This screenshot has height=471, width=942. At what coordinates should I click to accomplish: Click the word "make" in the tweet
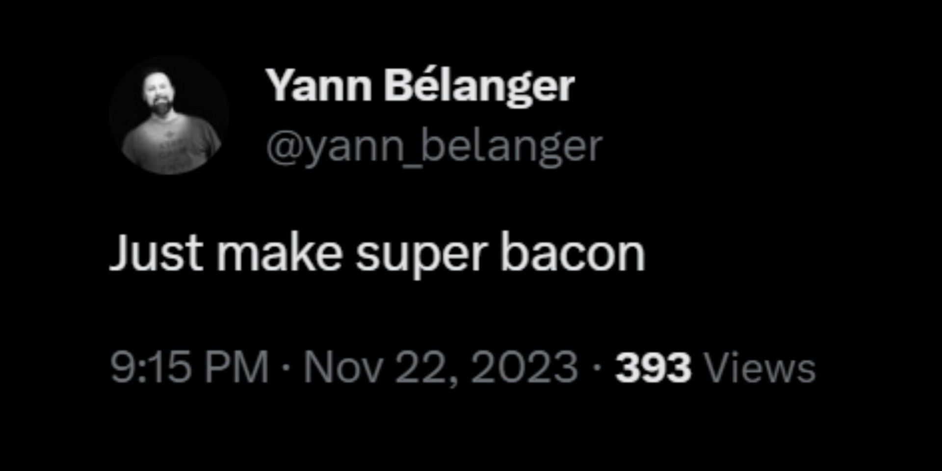280,253
